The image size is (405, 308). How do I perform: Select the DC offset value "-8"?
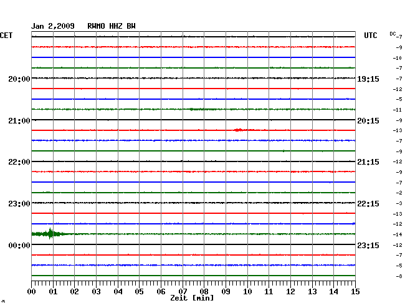(x=399, y=276)
